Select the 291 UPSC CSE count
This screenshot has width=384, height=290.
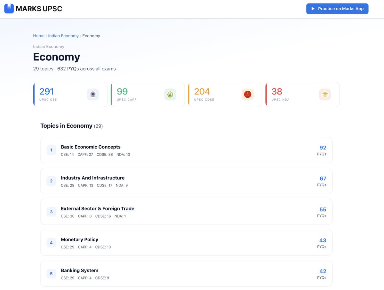tap(46, 92)
